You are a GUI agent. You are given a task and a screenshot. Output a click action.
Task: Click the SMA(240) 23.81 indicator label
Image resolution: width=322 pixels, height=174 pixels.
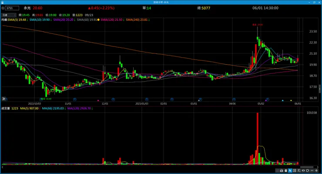click(138, 20)
